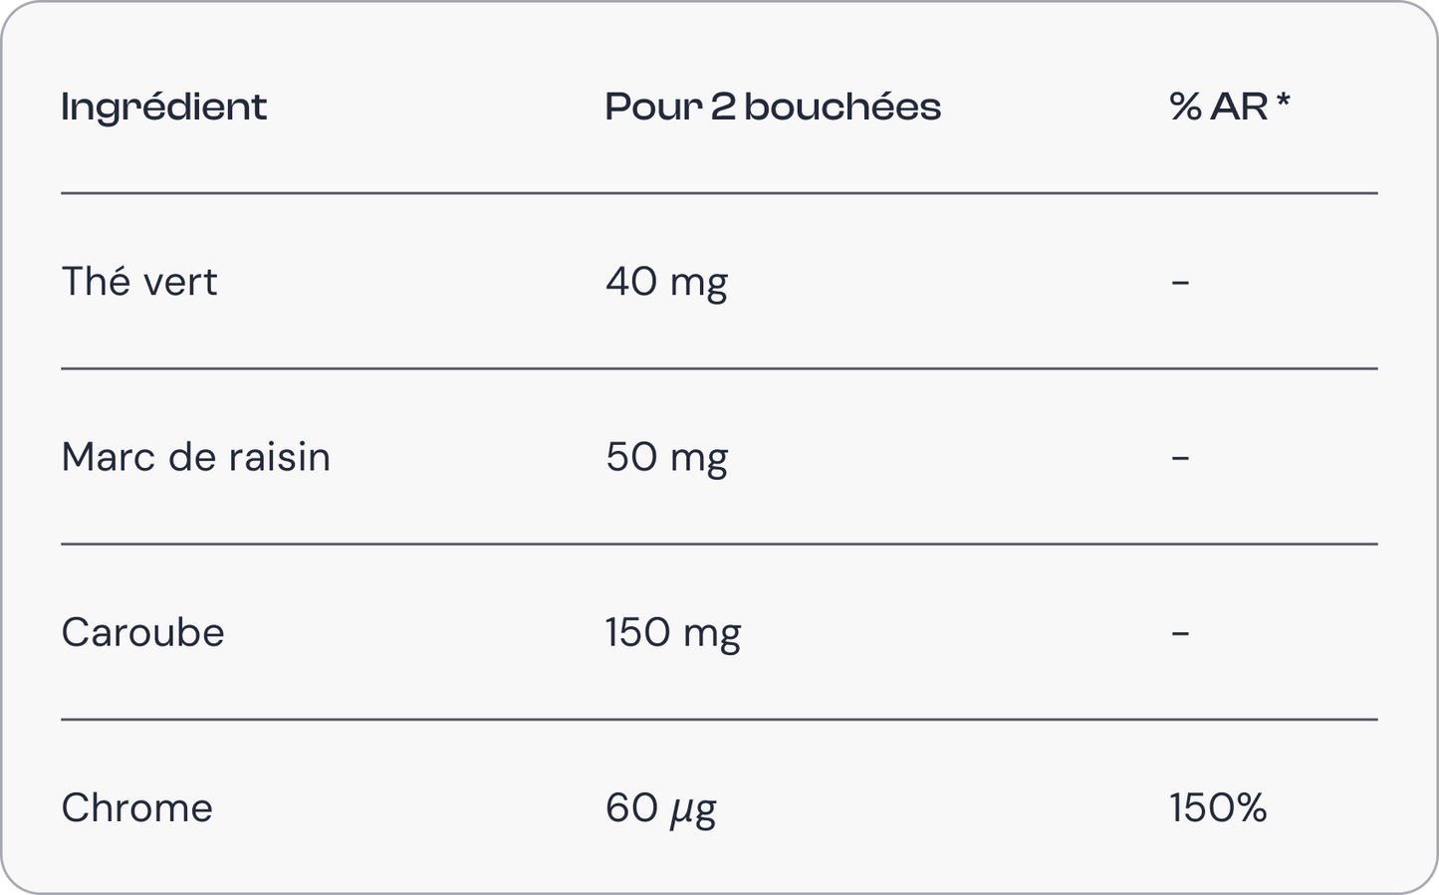Click the divider line above Chrome row
The image size is (1439, 895).
tap(719, 719)
